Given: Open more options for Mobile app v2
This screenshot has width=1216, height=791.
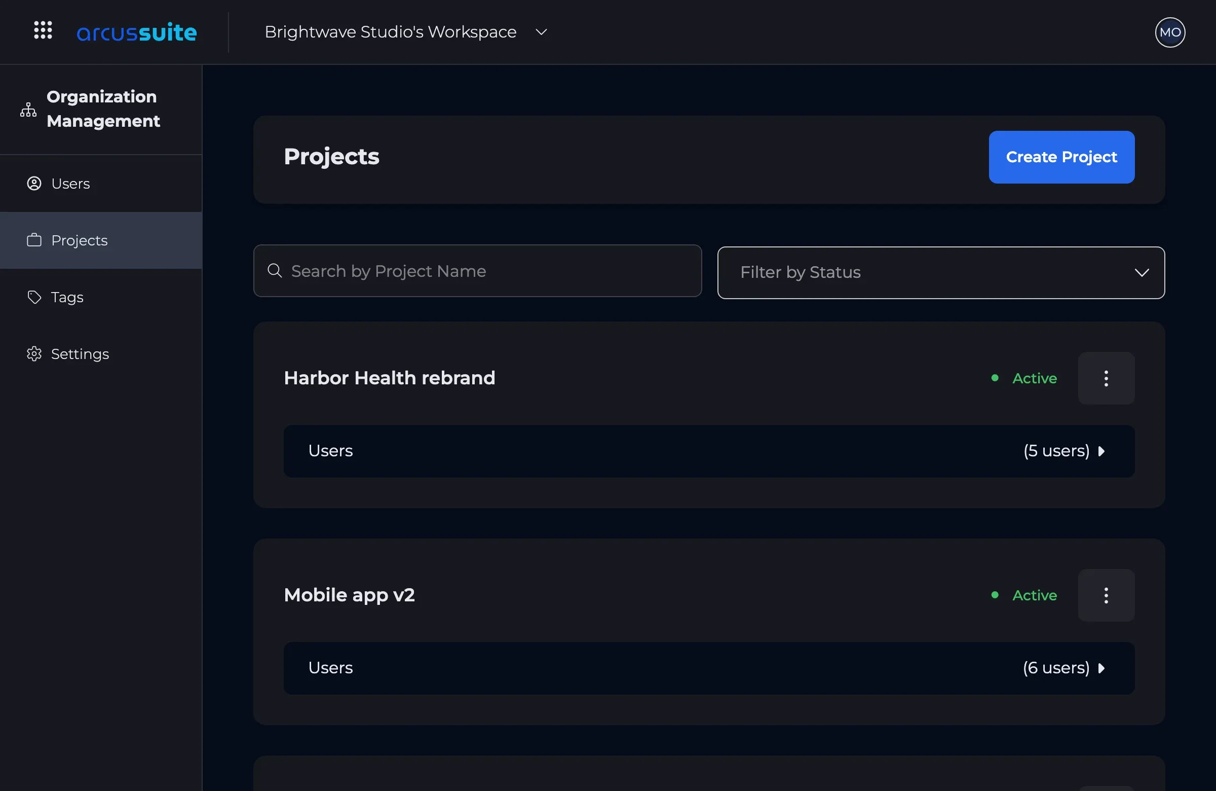Looking at the screenshot, I should (x=1106, y=595).
